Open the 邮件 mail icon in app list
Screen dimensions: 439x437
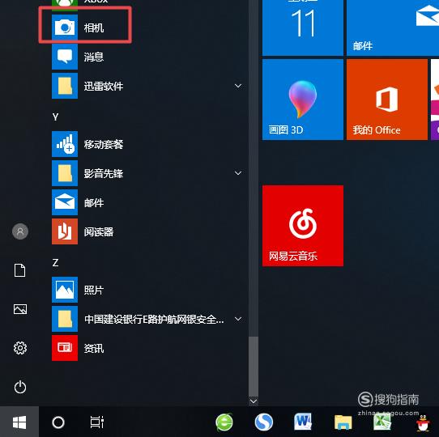[x=65, y=202]
